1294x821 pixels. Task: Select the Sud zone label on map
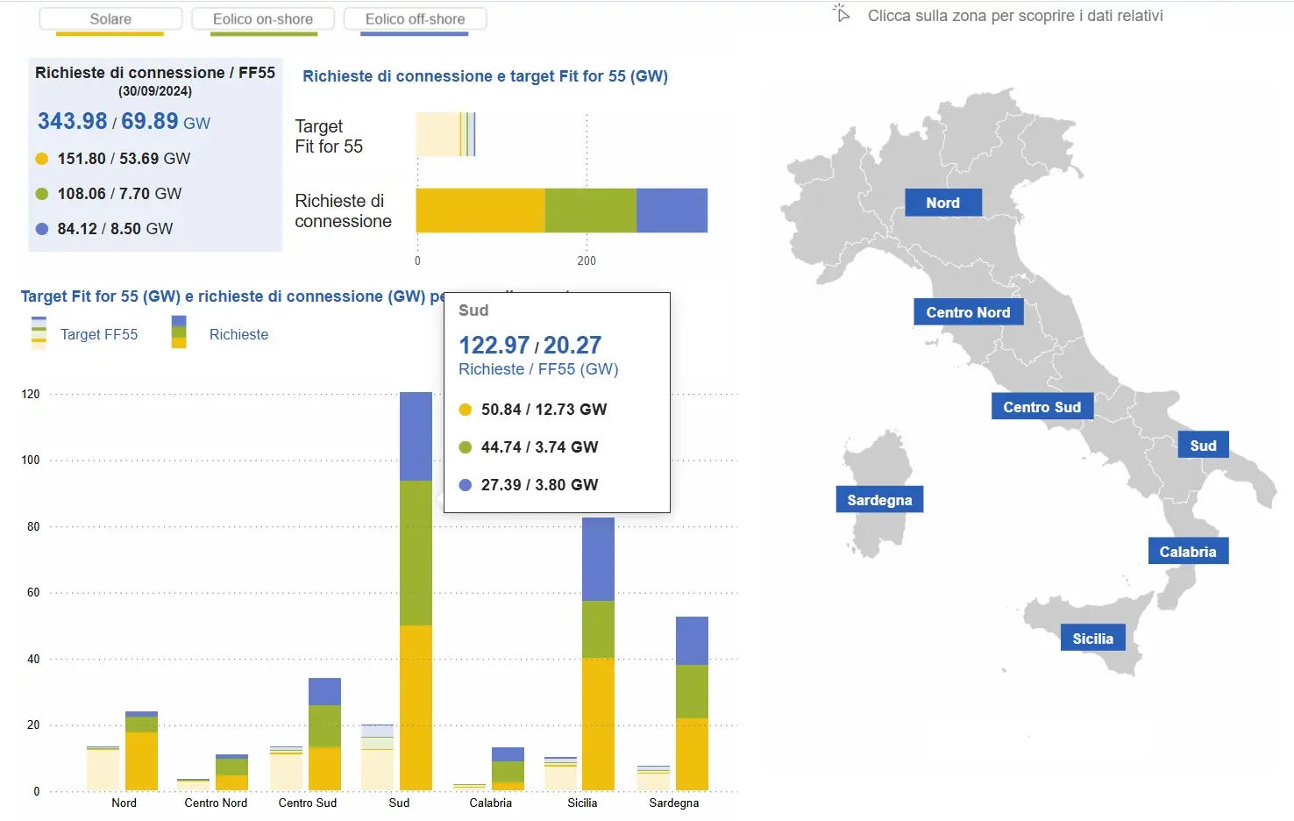[x=1203, y=446]
